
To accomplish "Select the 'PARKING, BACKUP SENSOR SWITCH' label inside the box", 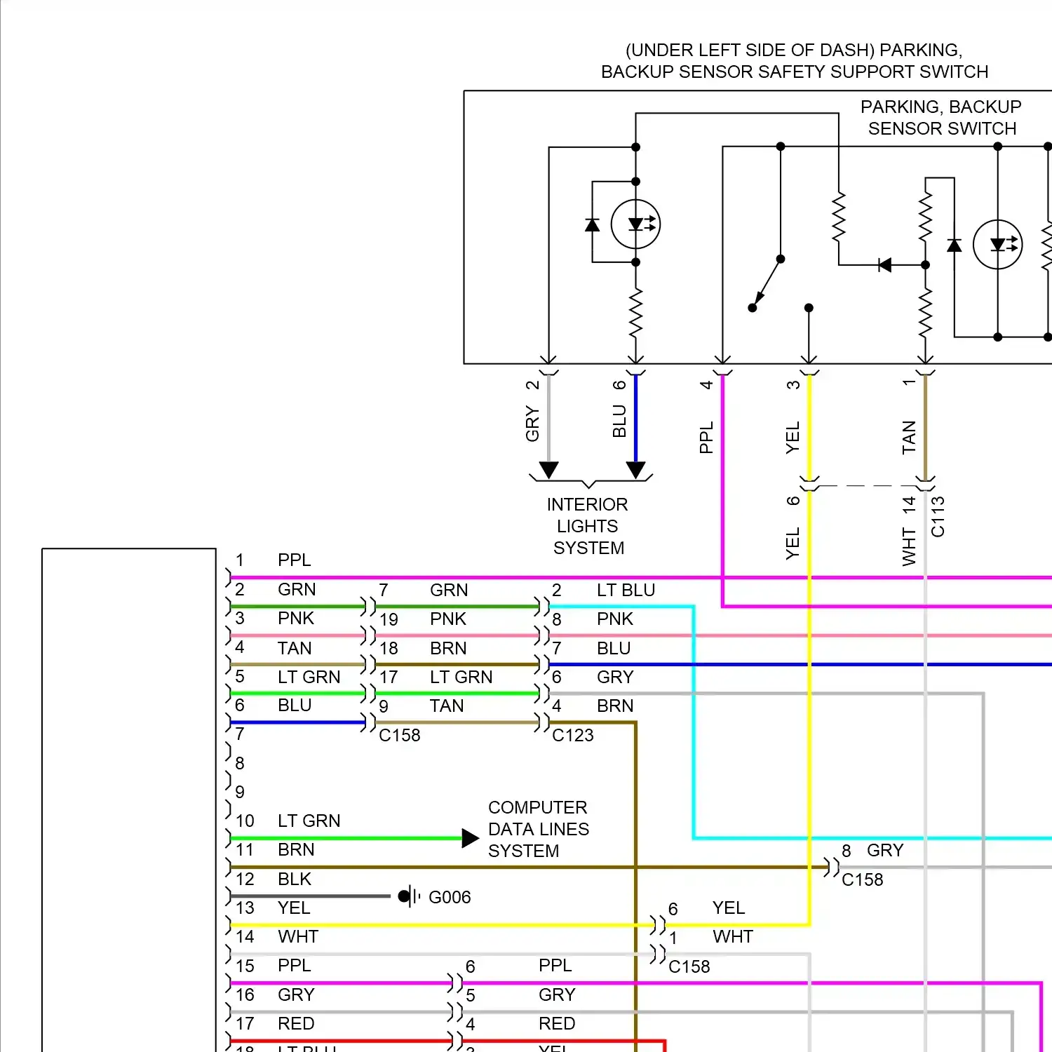I will point(941,118).
